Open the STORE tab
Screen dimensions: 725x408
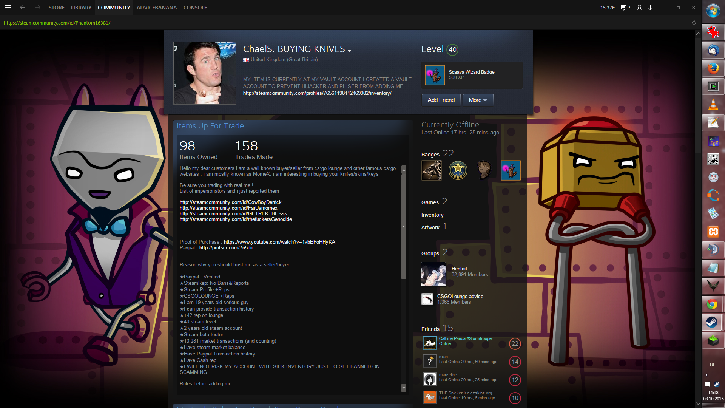[56, 8]
